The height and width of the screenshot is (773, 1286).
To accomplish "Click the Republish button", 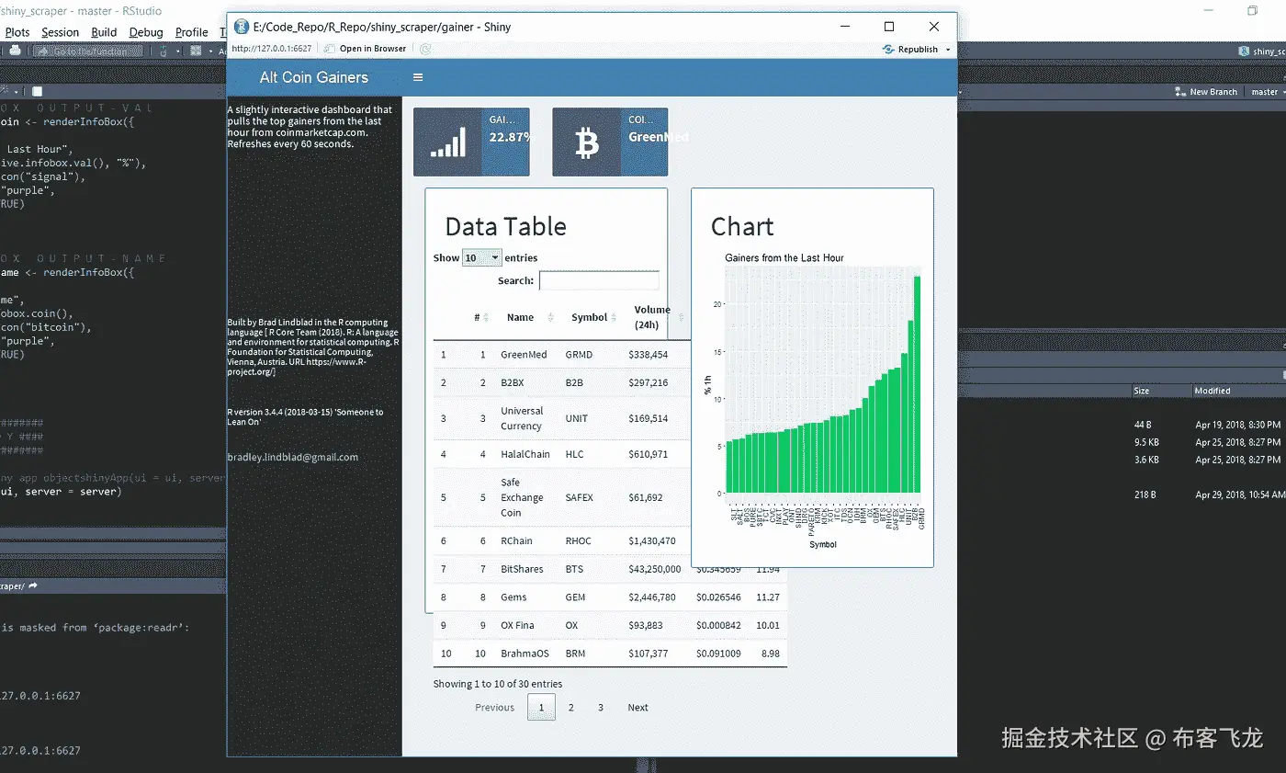I will [910, 49].
